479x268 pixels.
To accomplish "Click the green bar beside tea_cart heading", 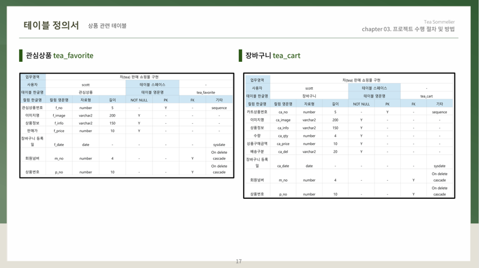I will pos(240,56).
